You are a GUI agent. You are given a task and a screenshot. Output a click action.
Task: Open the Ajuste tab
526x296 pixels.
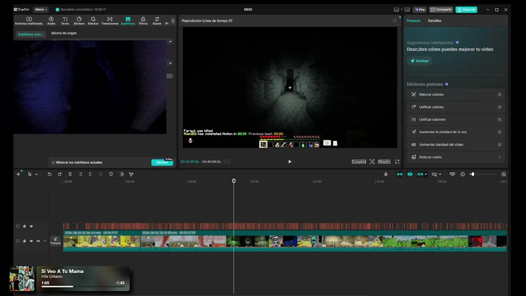point(157,21)
